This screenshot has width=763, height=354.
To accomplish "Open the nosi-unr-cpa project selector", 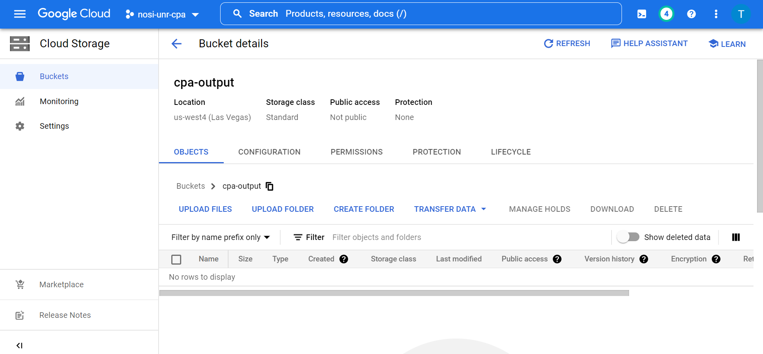I will click(163, 14).
